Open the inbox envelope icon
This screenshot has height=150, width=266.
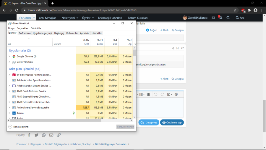[x=213, y=18]
